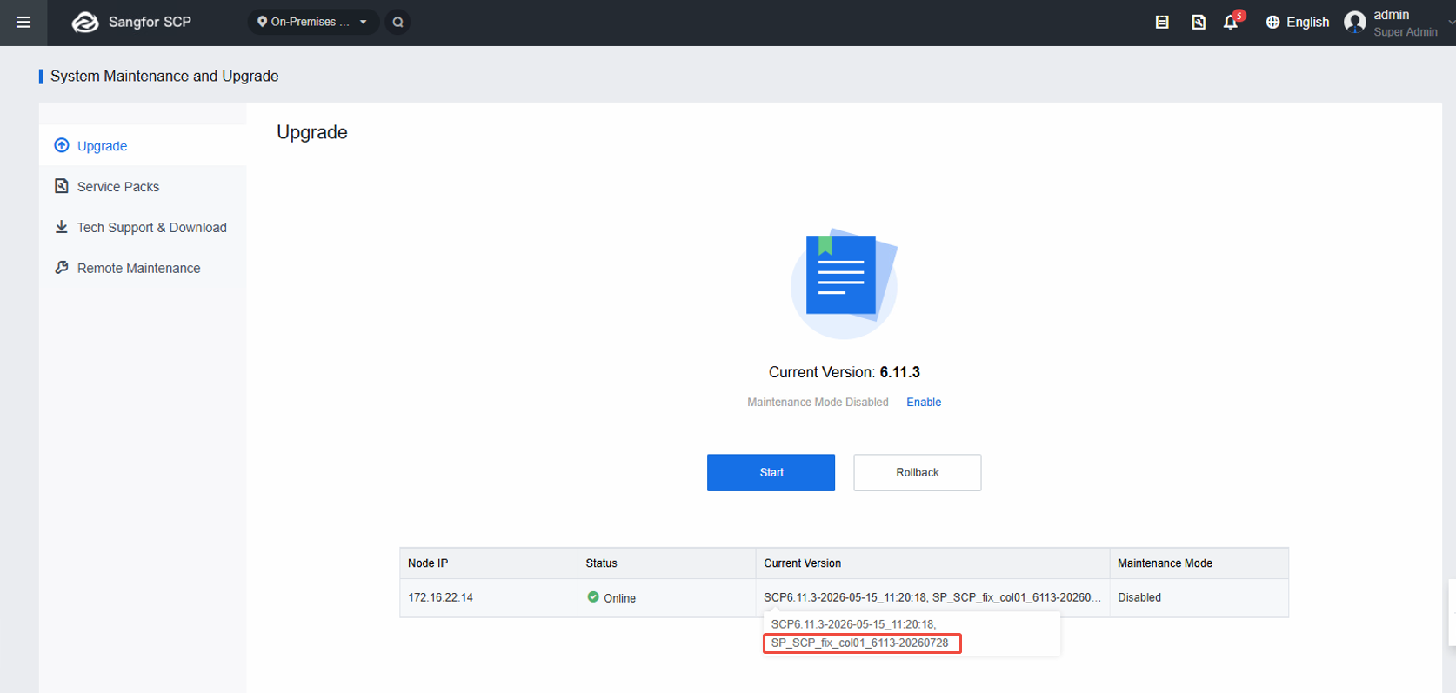
Task: Open the task list icon in header
Action: point(1162,23)
